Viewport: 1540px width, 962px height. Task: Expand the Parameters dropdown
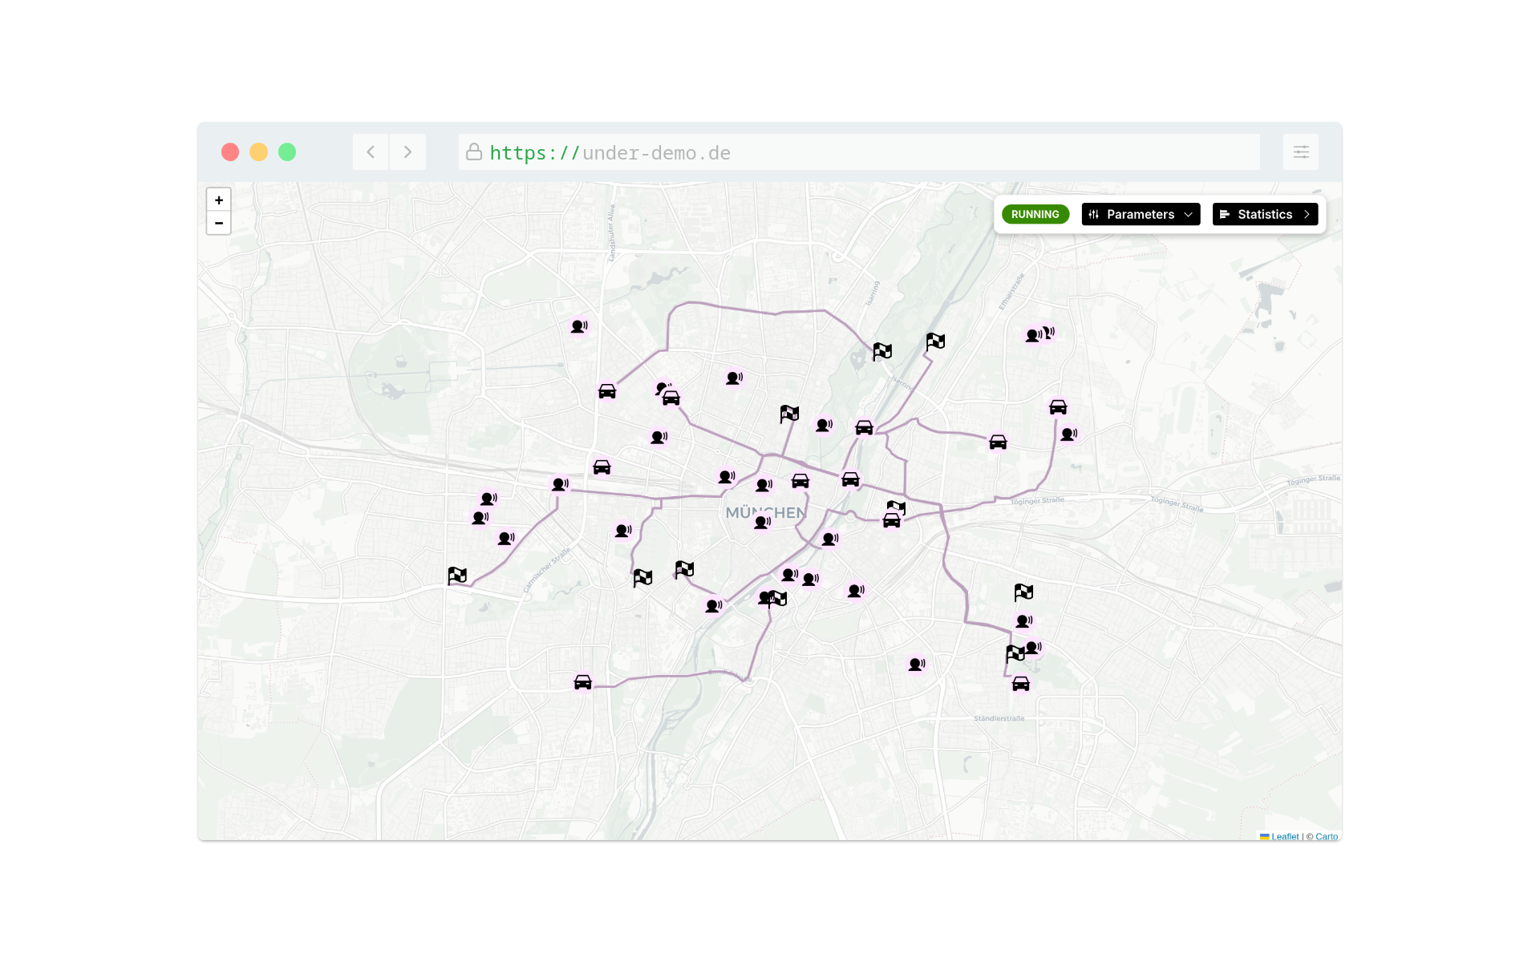(x=1141, y=214)
